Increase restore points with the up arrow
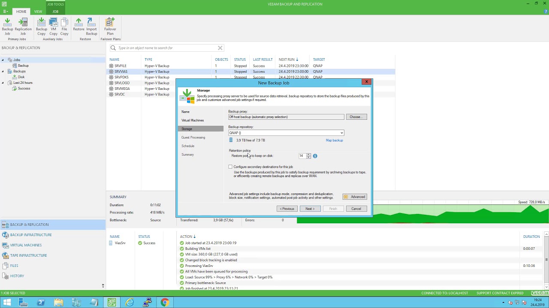Viewport: 549px width, 308px height. point(308,155)
